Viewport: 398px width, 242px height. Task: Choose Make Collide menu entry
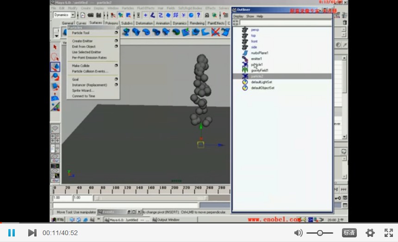pos(81,66)
